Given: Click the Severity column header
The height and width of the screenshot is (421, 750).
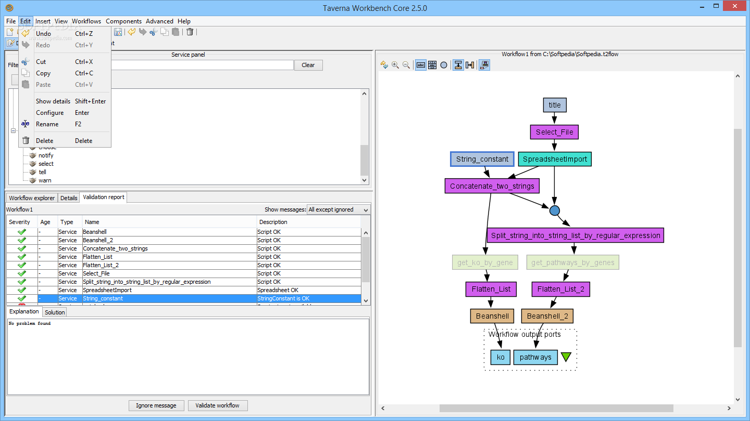Looking at the screenshot, I should coord(22,222).
